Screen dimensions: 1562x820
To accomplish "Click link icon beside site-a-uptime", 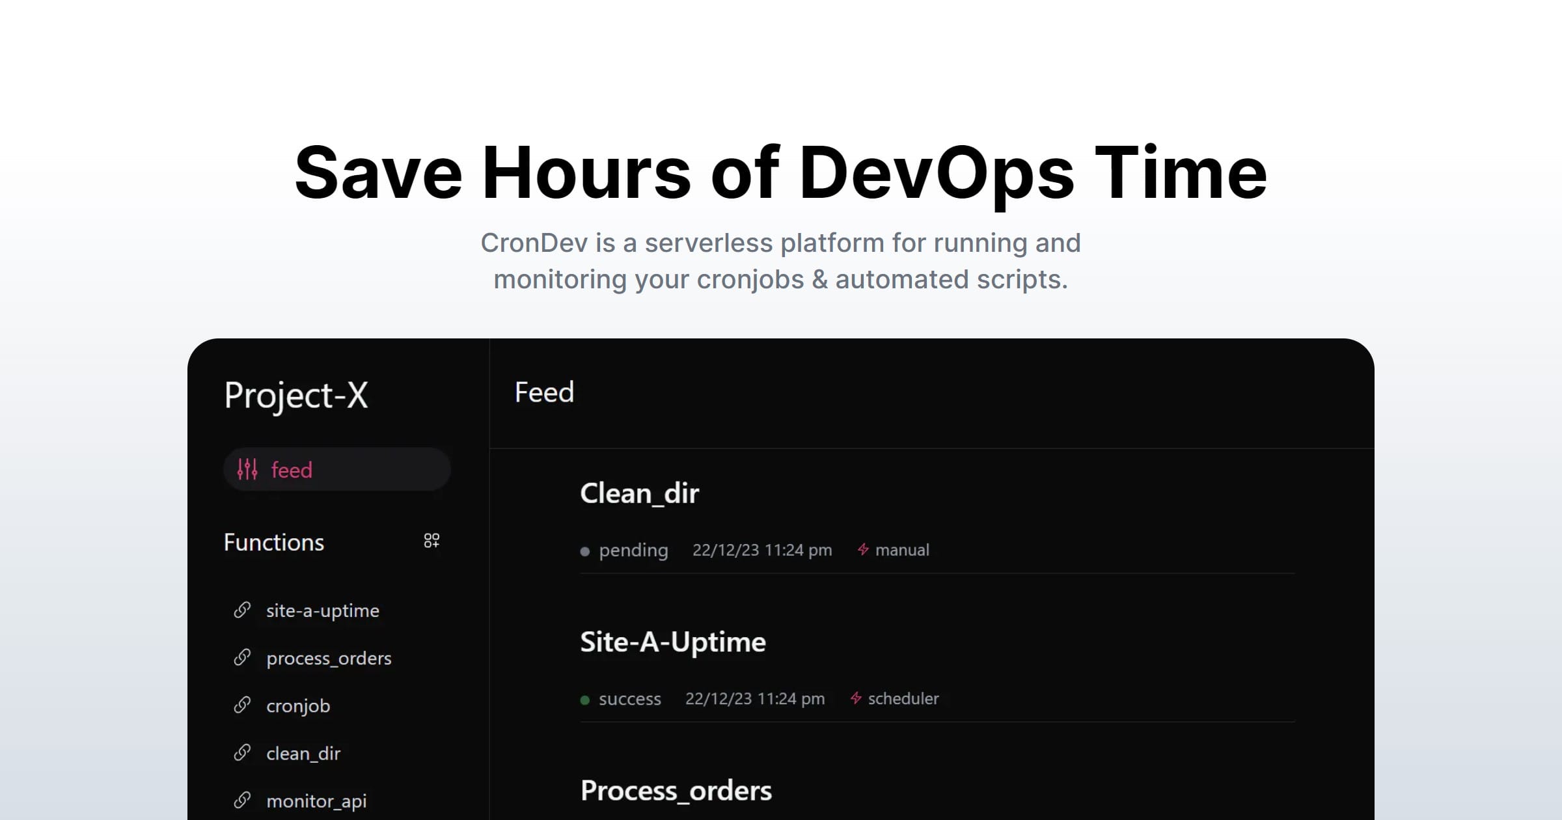I will point(242,610).
